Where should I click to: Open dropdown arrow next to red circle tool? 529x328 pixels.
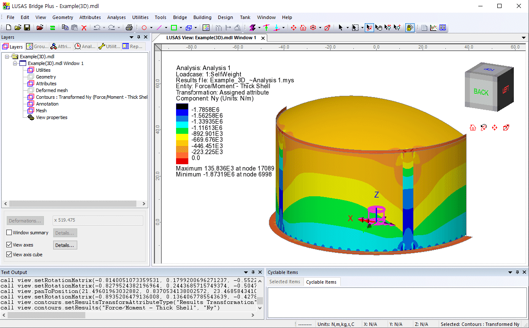click(x=152, y=28)
